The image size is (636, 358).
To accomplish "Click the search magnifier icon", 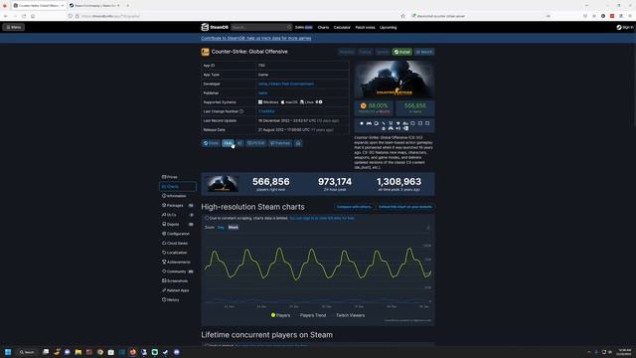I will [x=289, y=27].
